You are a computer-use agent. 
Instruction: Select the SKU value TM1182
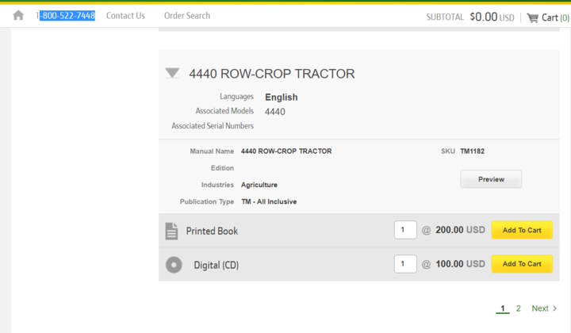coord(473,151)
